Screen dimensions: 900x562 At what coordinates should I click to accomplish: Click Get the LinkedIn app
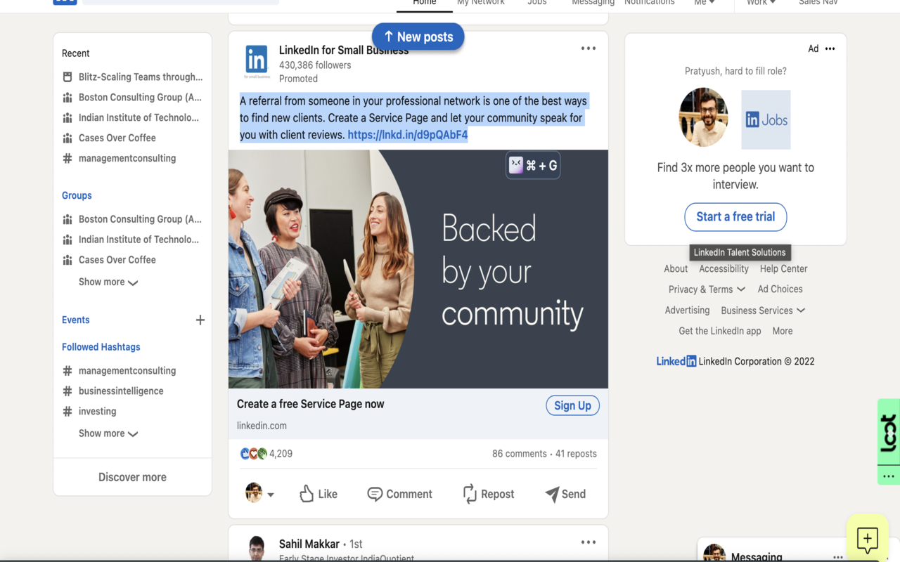pos(720,331)
